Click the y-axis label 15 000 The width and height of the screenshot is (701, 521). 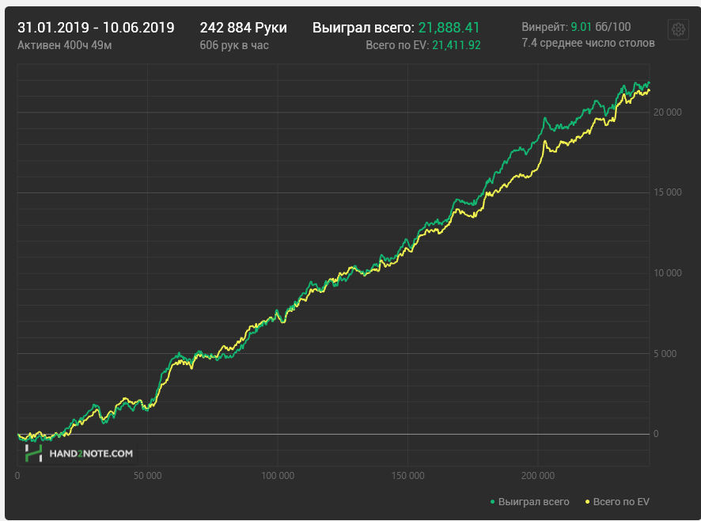(668, 192)
